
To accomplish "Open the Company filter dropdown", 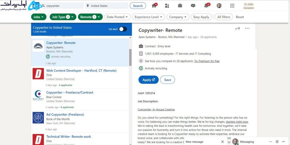I will [178, 17].
